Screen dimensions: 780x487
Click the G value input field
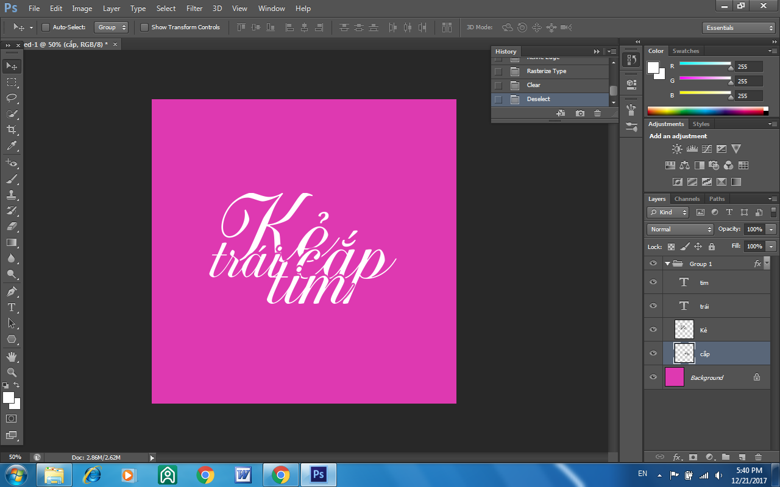click(749, 81)
